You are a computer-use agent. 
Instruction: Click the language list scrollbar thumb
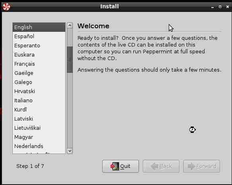[70, 60]
